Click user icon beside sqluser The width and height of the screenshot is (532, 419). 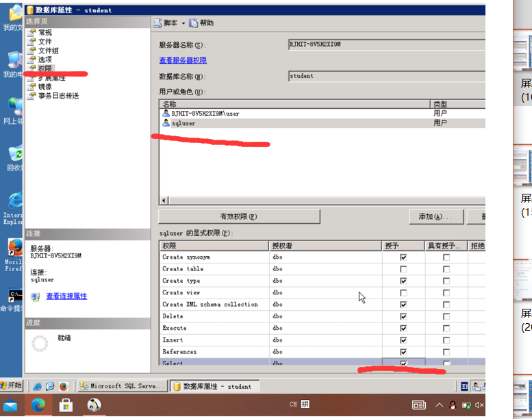[x=166, y=123]
